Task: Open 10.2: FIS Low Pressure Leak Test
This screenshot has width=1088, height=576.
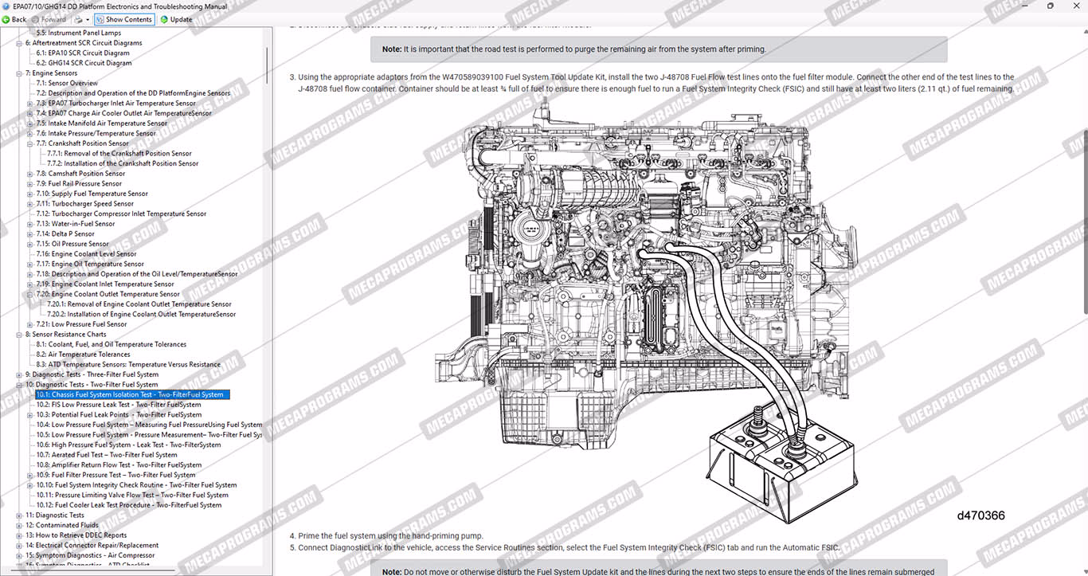Action: [x=118, y=405]
